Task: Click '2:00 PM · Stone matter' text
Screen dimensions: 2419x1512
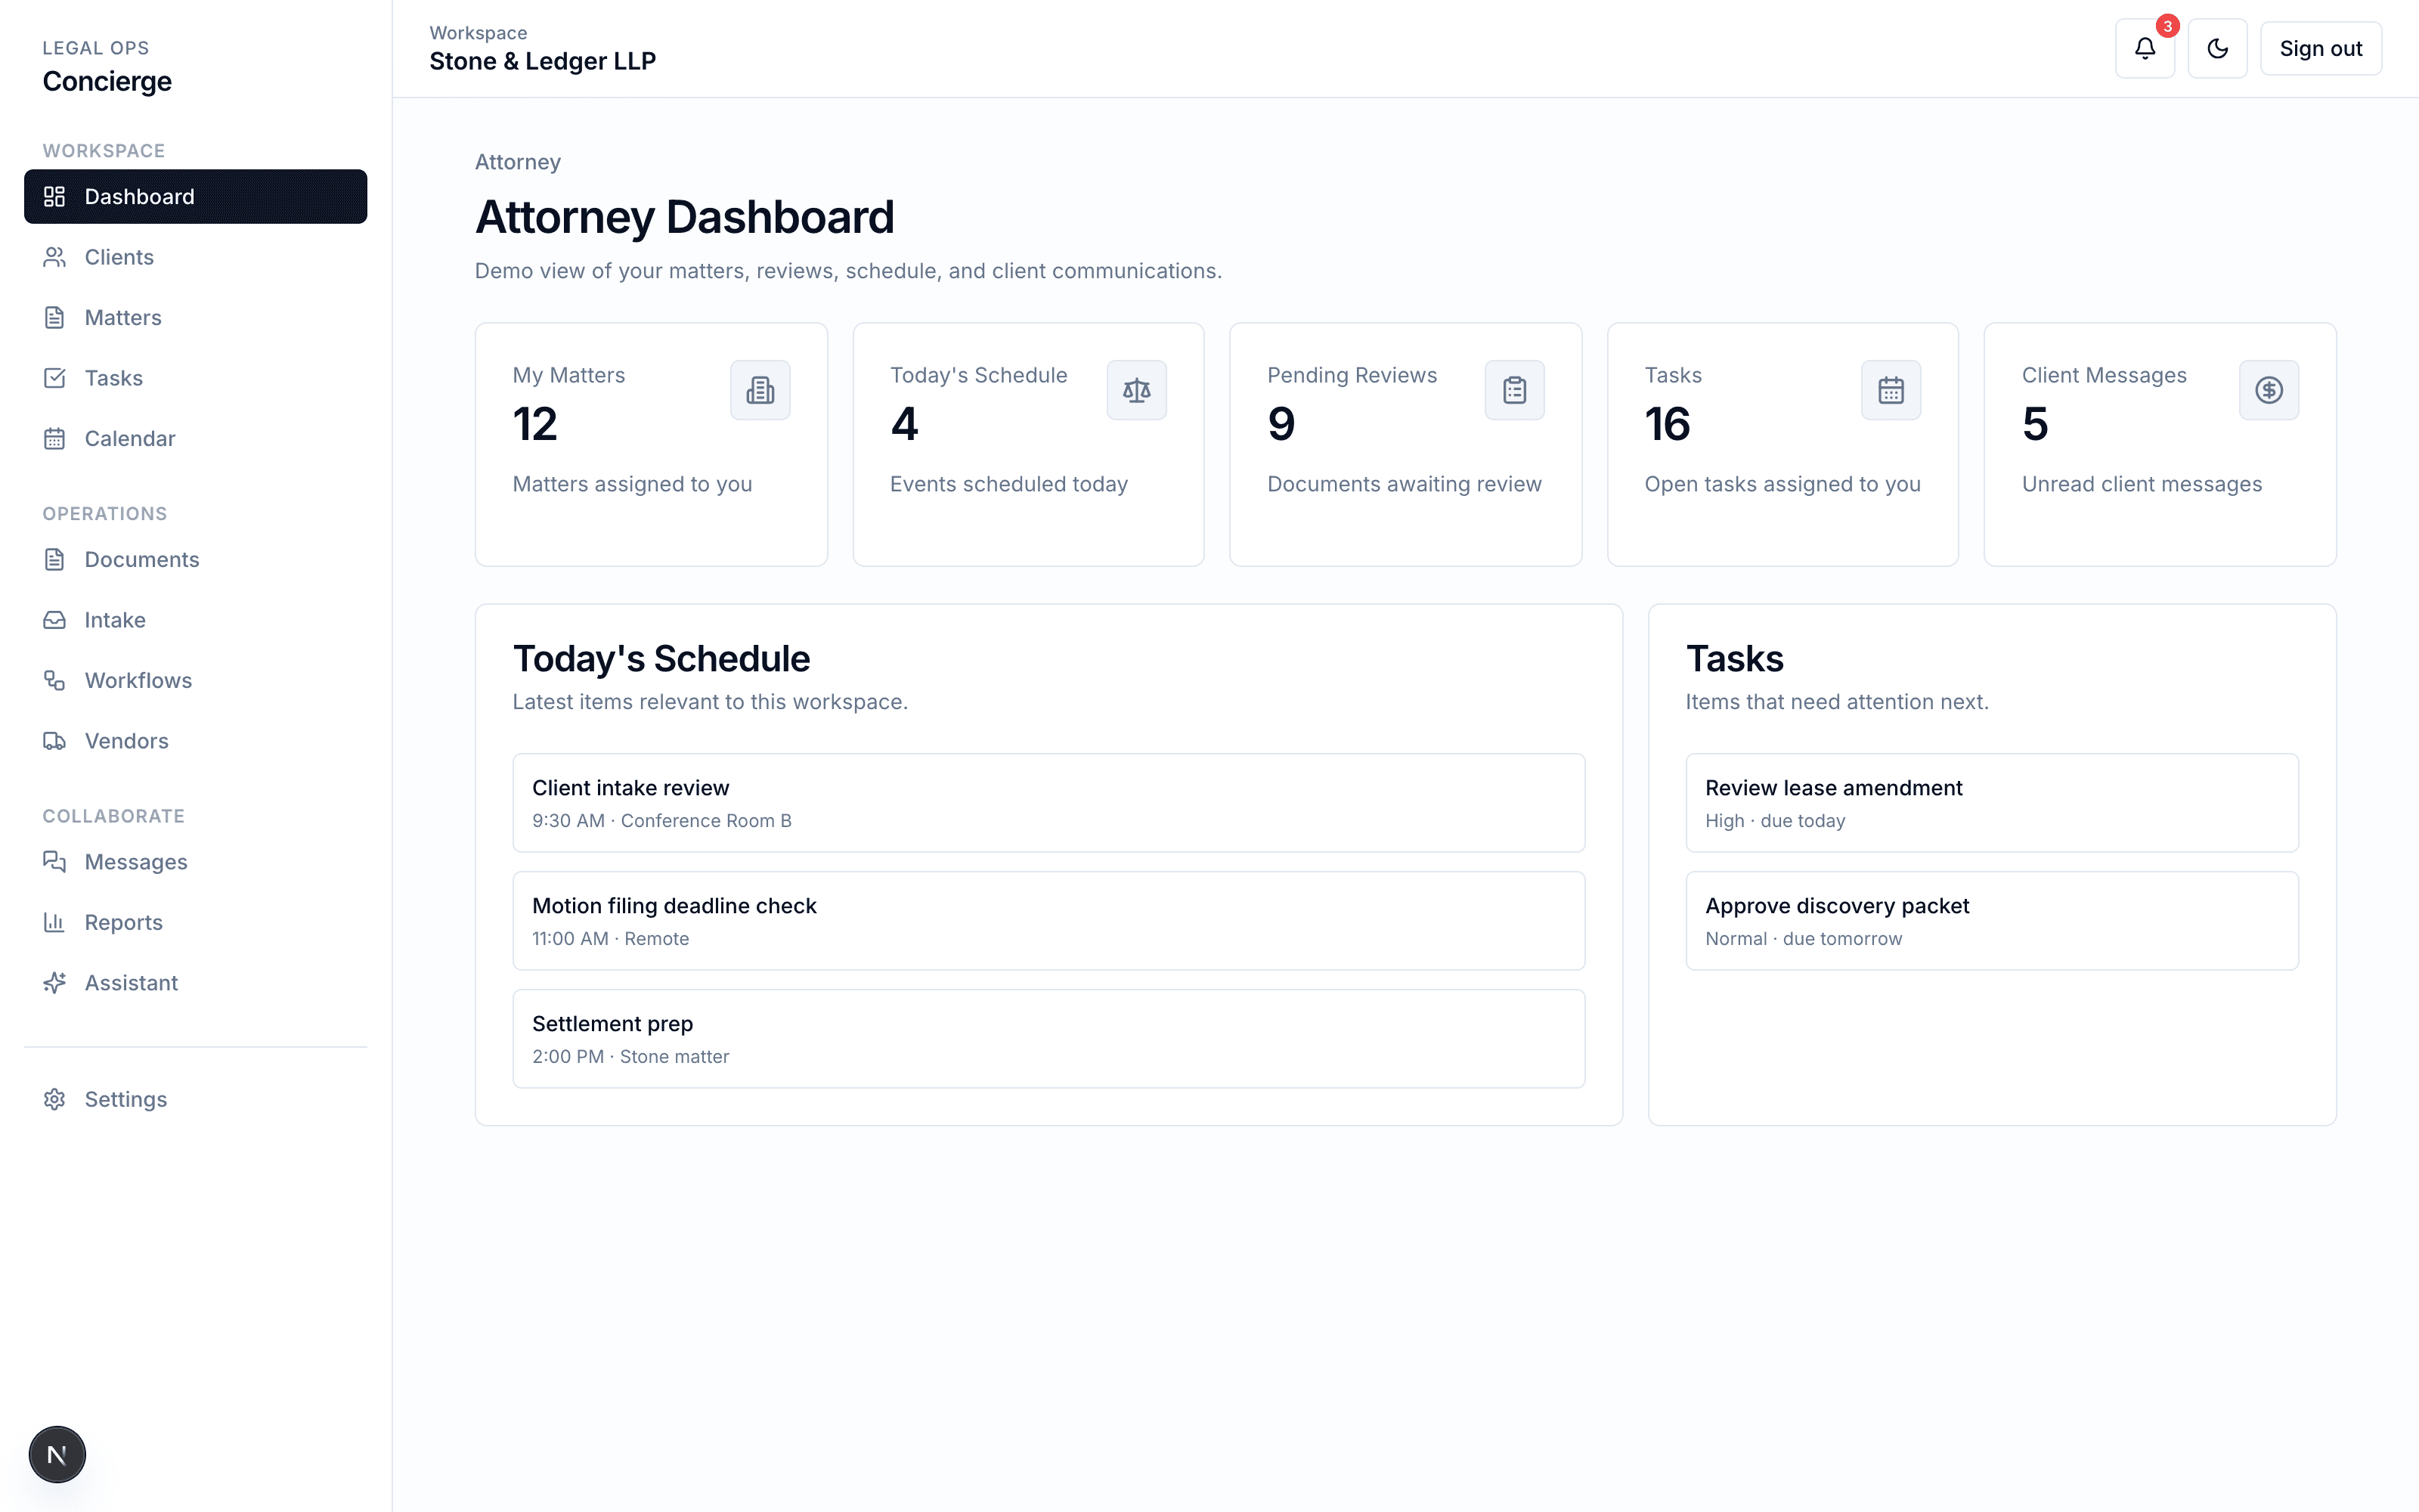Action: tap(630, 1057)
